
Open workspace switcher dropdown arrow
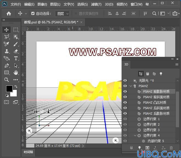169,13
